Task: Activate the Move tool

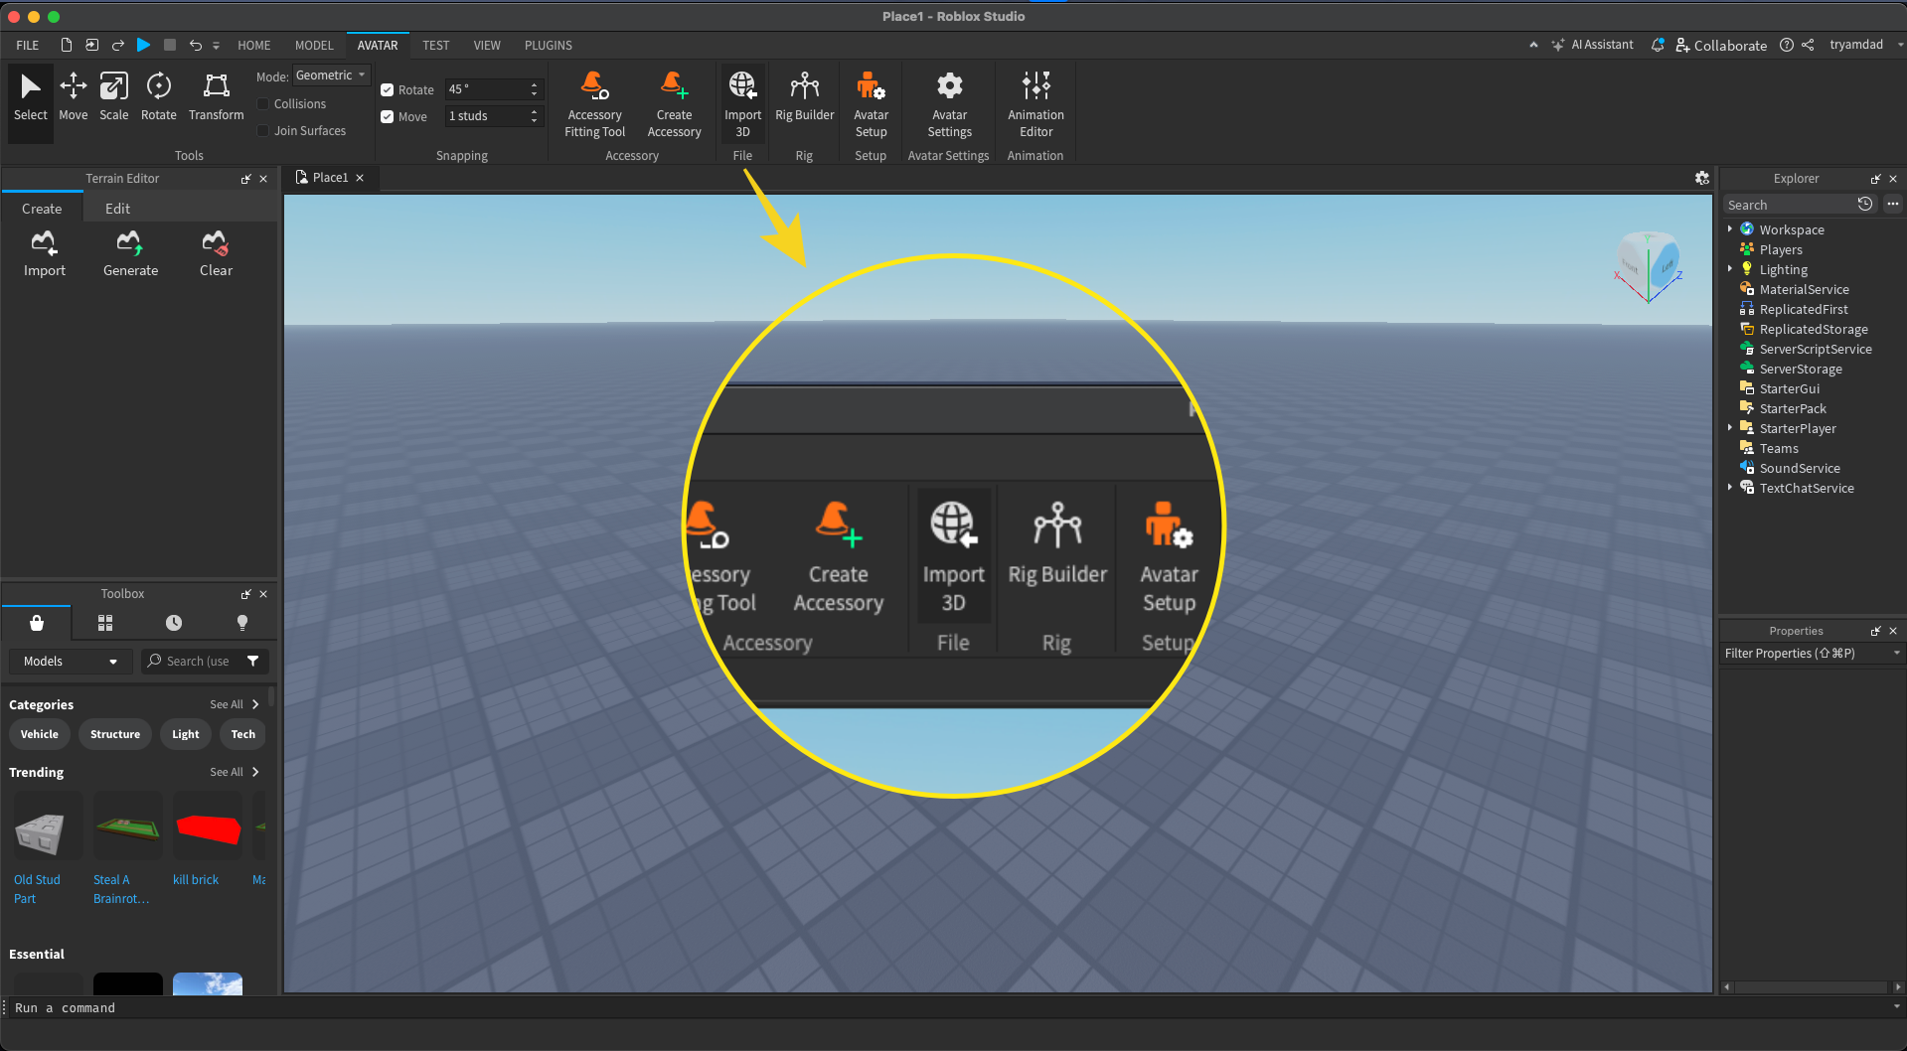Action: pyautogui.click(x=74, y=97)
